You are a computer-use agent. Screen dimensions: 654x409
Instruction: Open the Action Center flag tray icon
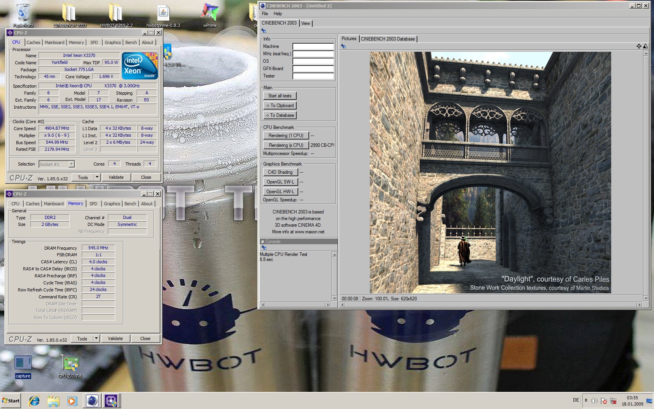click(x=604, y=401)
